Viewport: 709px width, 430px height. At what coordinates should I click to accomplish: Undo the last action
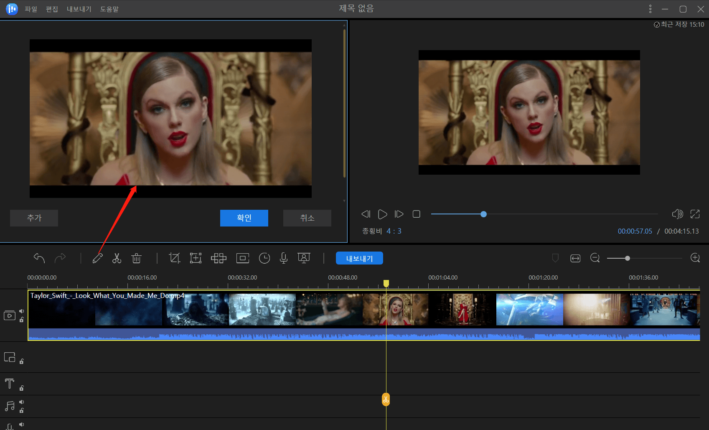point(39,258)
